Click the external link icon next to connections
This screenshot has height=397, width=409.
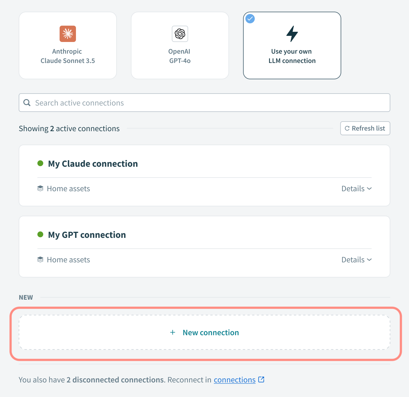coord(261,380)
